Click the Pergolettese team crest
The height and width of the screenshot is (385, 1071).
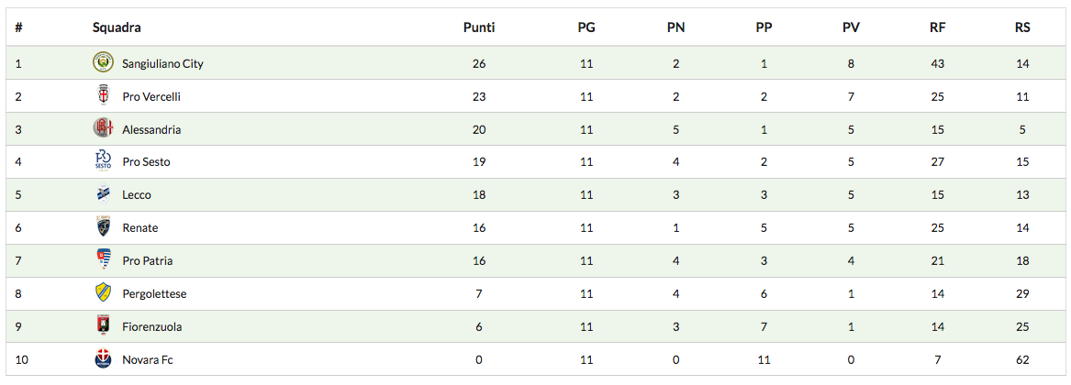point(103,293)
